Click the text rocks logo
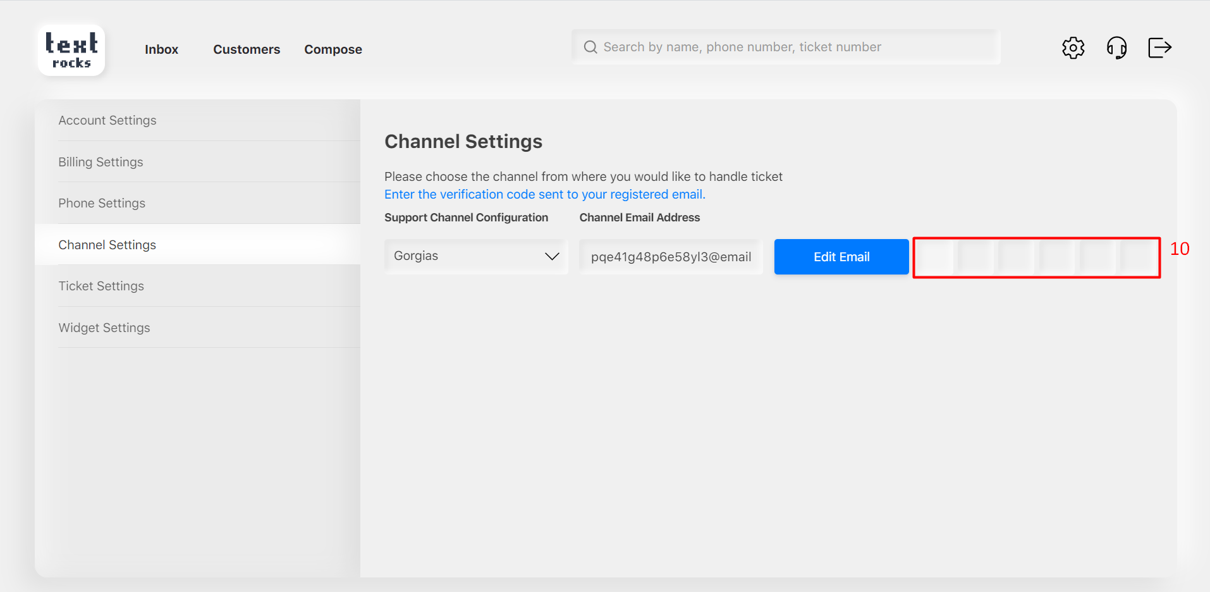 [71, 50]
